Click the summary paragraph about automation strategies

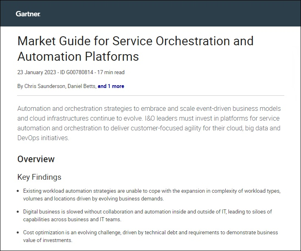tap(149, 123)
